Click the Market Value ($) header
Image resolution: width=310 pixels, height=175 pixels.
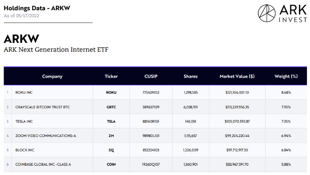(237, 76)
